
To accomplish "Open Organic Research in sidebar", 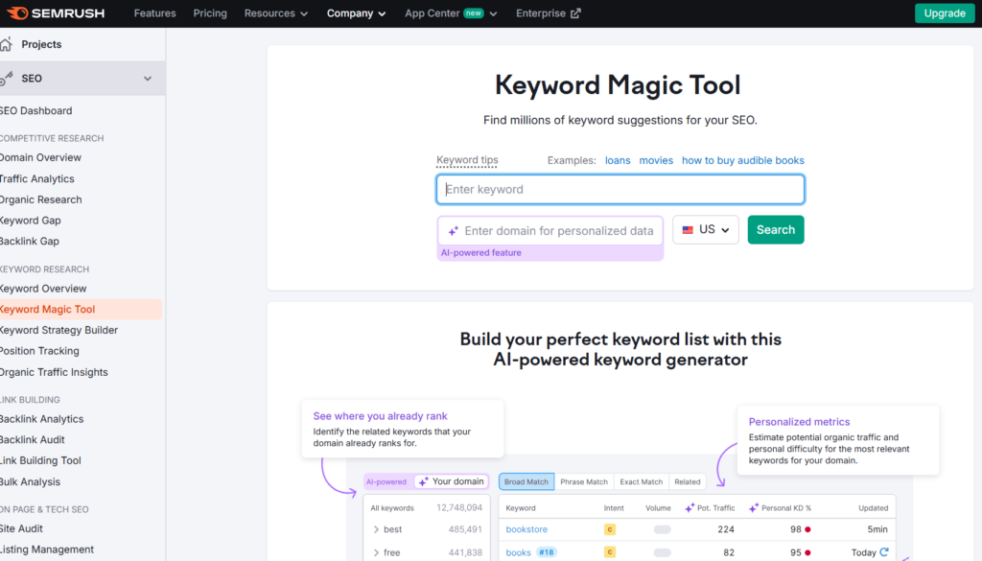I will (40, 199).
